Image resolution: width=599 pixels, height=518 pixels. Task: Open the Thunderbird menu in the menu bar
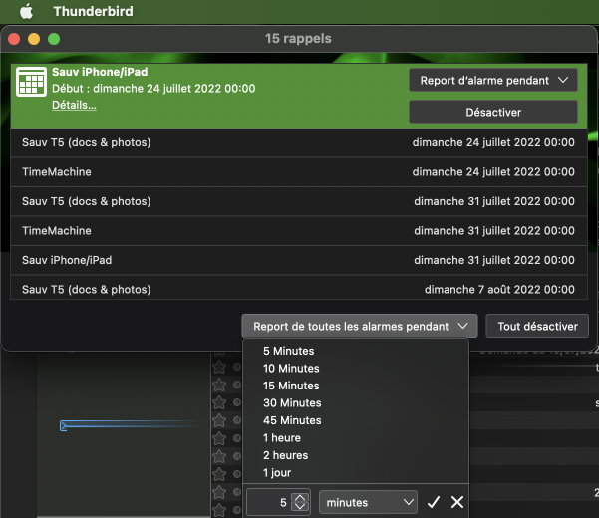[93, 12]
